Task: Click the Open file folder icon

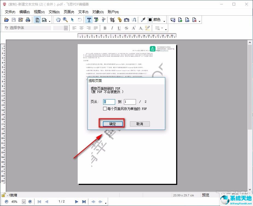Action: 7,20
